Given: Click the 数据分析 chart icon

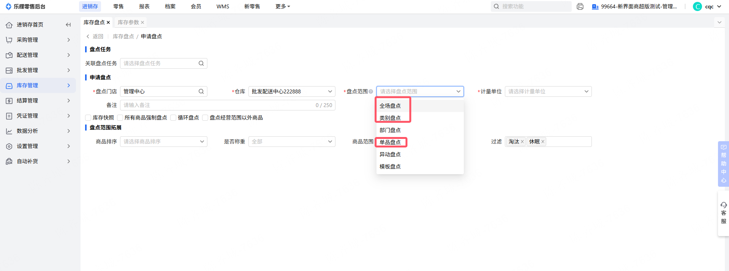Looking at the screenshot, I should (x=9, y=131).
